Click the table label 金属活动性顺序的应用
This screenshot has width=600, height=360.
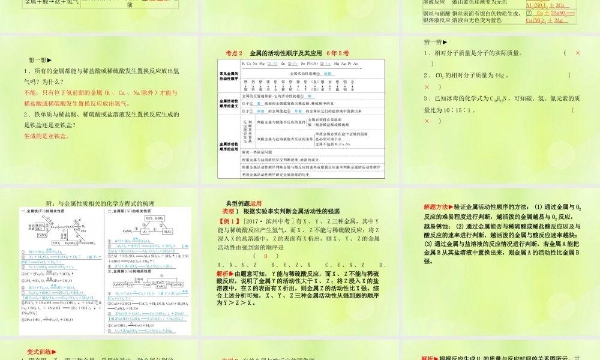(229, 146)
